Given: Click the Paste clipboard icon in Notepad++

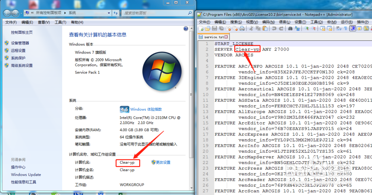Looking at the screenshot, I should (x=265, y=29).
